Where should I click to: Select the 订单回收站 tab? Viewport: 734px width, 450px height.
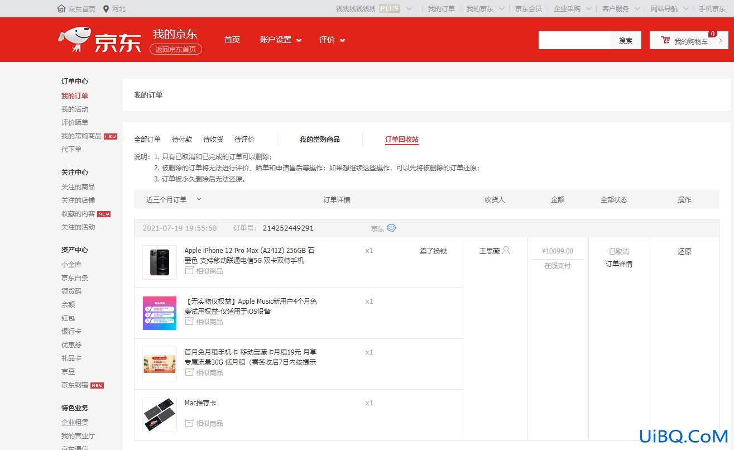click(402, 139)
